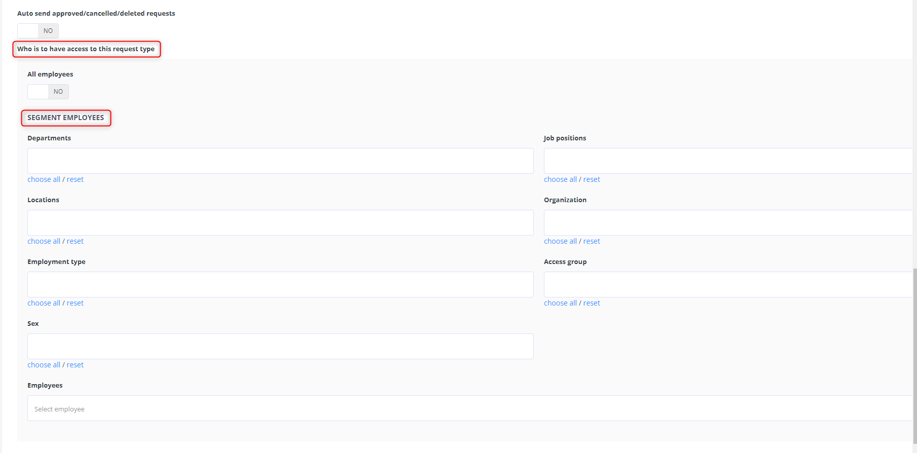Open the Departments multi-select field
The image size is (917, 453).
[280, 161]
